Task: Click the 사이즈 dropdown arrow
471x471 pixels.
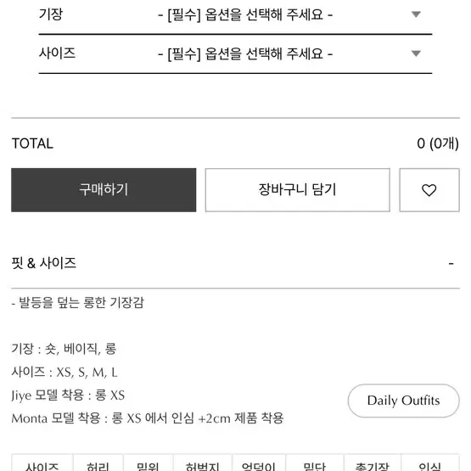Action: pyautogui.click(x=416, y=53)
